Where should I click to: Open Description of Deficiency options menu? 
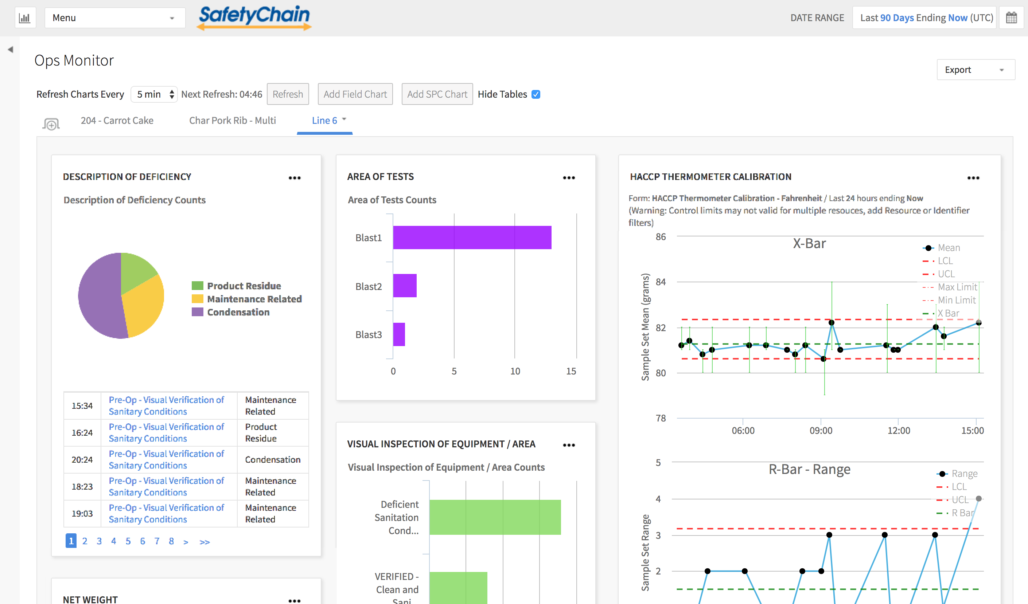(x=295, y=178)
